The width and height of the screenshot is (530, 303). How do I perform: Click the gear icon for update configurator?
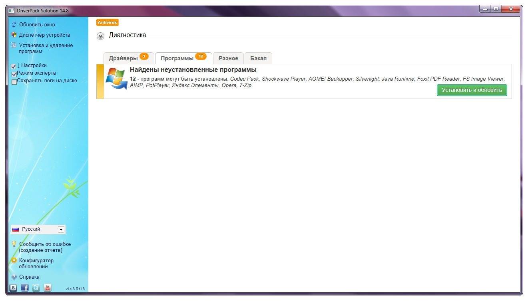[x=14, y=261]
